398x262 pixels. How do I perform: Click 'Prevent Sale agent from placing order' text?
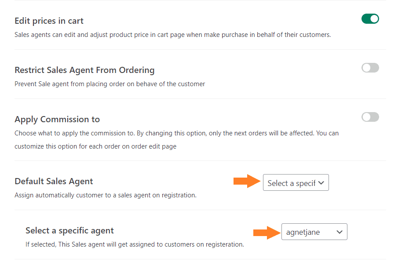tap(110, 84)
